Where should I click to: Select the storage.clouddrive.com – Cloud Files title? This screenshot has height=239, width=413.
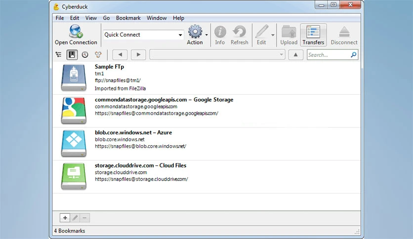(x=140, y=165)
